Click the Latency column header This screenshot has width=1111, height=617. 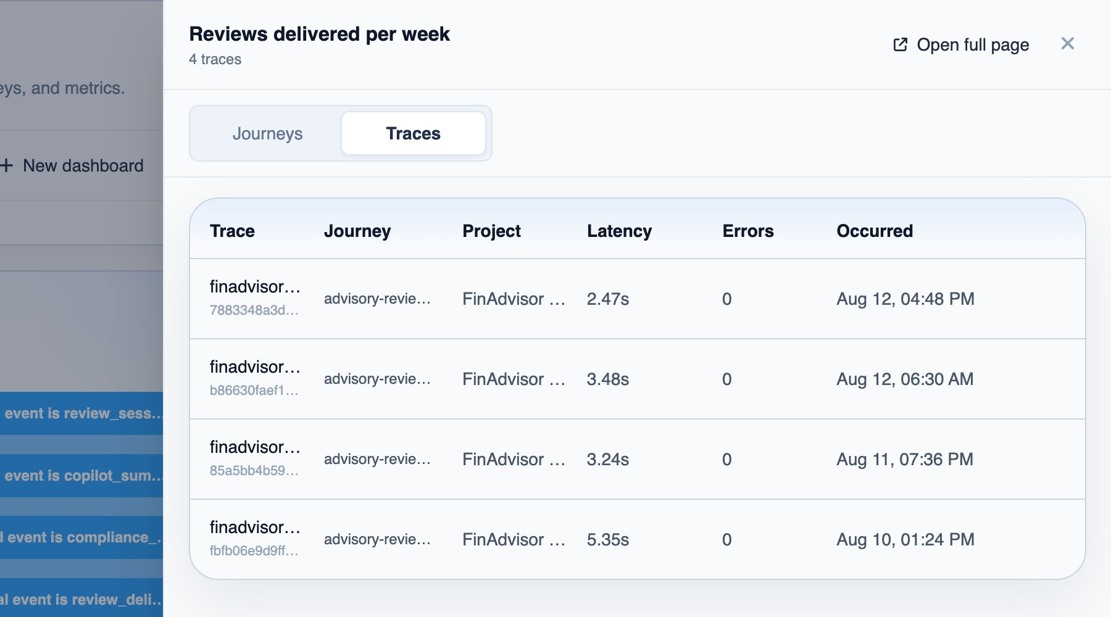(x=619, y=231)
